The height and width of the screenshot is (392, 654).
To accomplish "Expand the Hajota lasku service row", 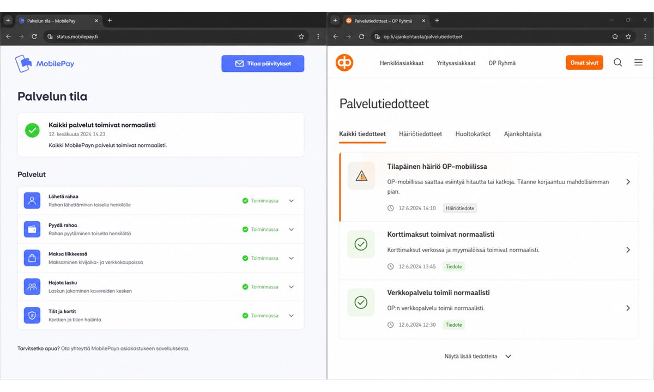I will 291,287.
